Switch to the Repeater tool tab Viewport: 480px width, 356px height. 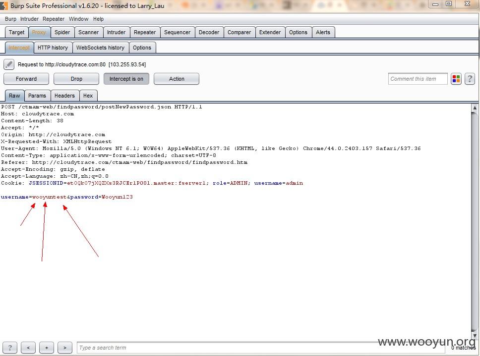(145, 32)
